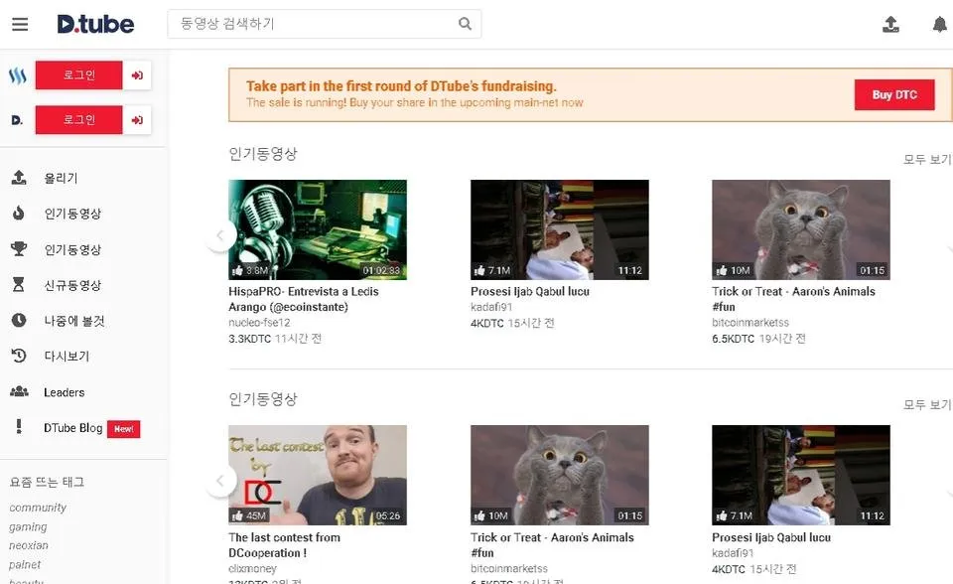Click the D.tube logo

tap(95, 24)
